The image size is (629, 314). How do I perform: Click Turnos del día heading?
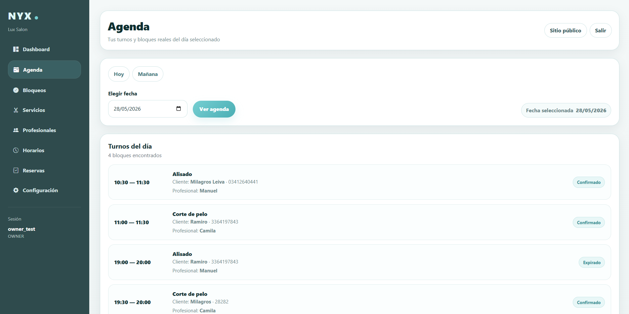[130, 146]
